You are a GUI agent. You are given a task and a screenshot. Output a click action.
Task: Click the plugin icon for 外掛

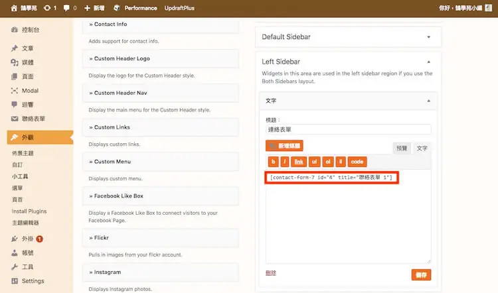click(x=15, y=239)
